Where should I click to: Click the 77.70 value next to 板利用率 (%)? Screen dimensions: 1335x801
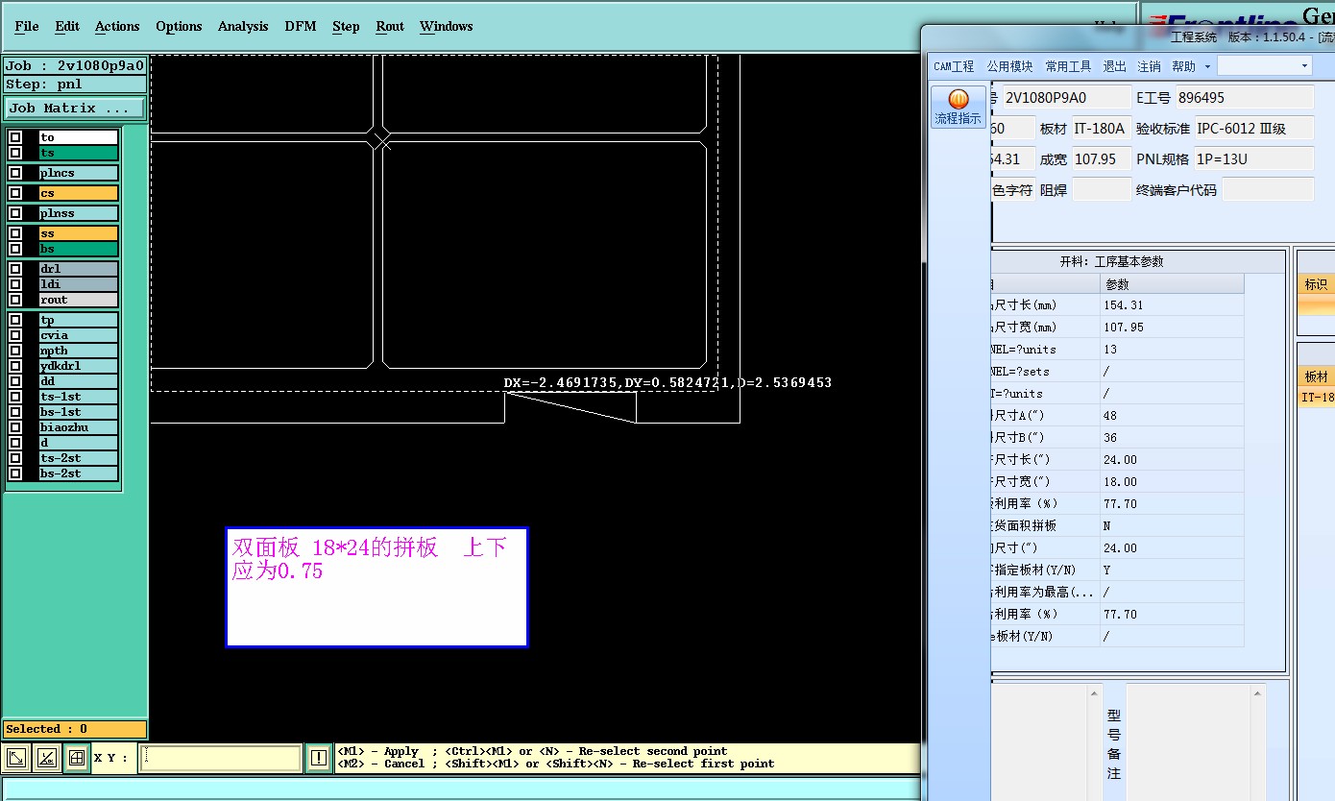coord(1172,504)
